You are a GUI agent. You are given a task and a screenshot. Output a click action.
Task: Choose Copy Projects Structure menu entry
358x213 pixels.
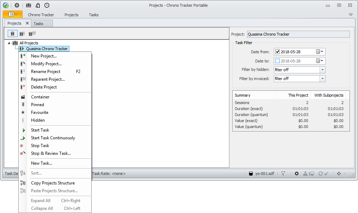pos(55,183)
